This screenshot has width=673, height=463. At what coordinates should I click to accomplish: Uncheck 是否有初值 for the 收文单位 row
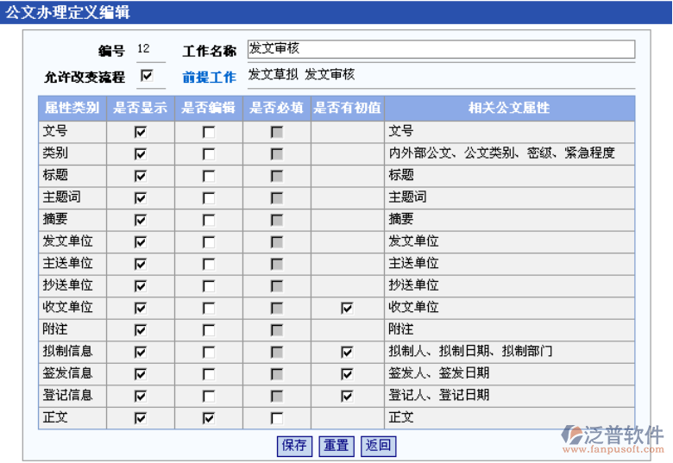[347, 309]
